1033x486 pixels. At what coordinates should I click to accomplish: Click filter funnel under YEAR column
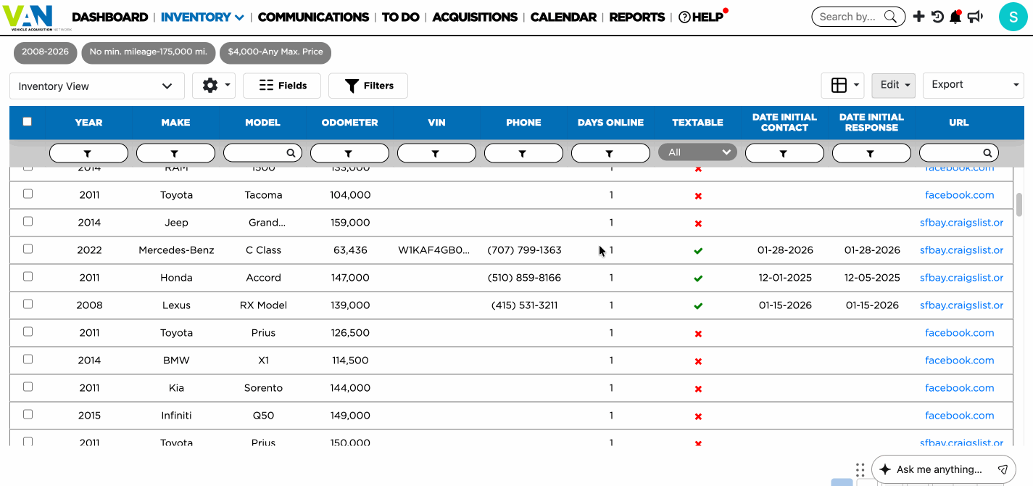88,153
